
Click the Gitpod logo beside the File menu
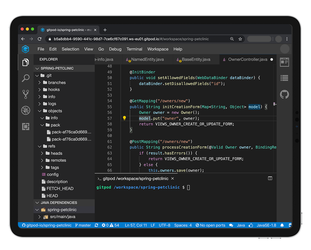(25, 49)
